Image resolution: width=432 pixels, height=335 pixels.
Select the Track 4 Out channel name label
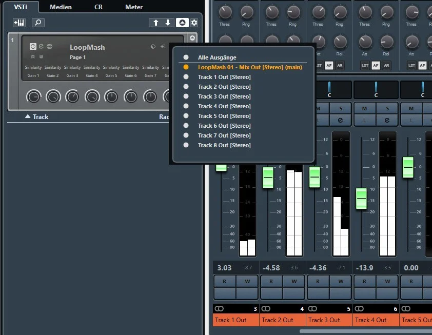coord(376,320)
